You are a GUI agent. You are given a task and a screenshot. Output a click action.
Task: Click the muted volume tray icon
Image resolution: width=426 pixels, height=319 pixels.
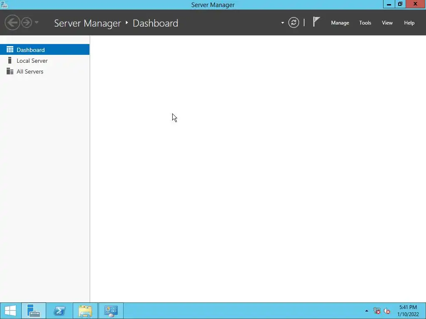point(387,311)
